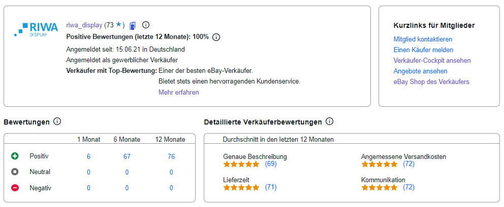Click Angebote ansehen link

(420, 71)
